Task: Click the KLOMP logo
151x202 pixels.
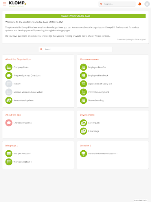Action: [18, 4]
